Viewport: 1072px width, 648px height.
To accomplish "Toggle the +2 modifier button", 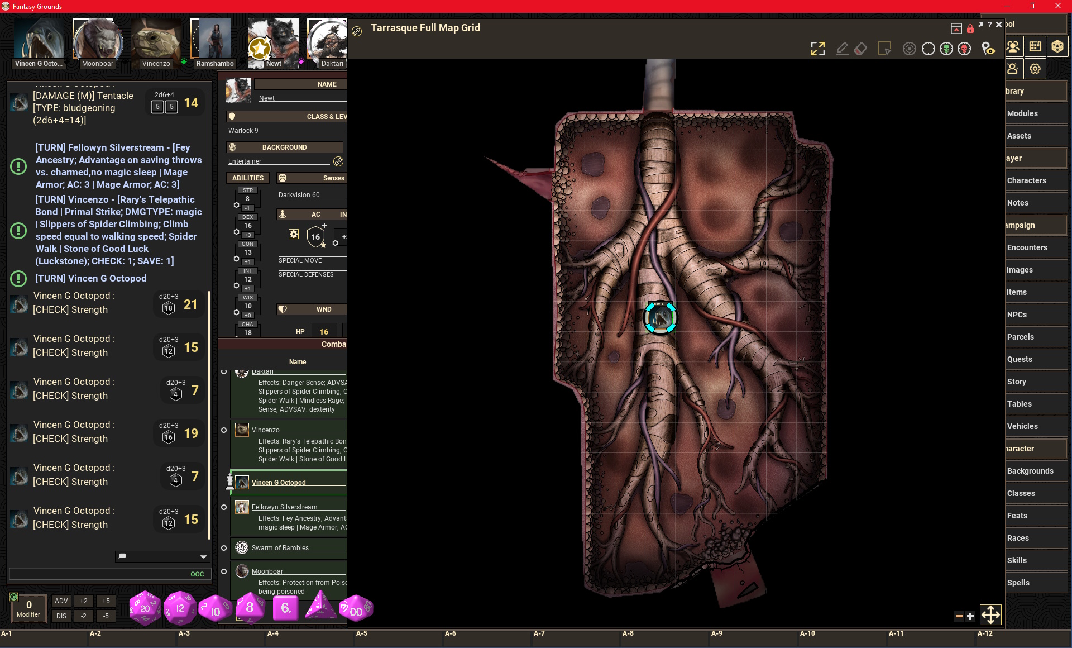I will [x=83, y=601].
